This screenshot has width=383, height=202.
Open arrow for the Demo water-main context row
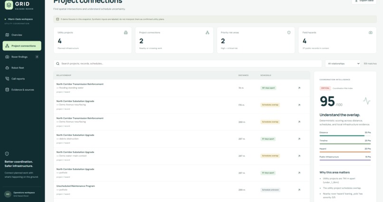pyautogui.click(x=299, y=156)
